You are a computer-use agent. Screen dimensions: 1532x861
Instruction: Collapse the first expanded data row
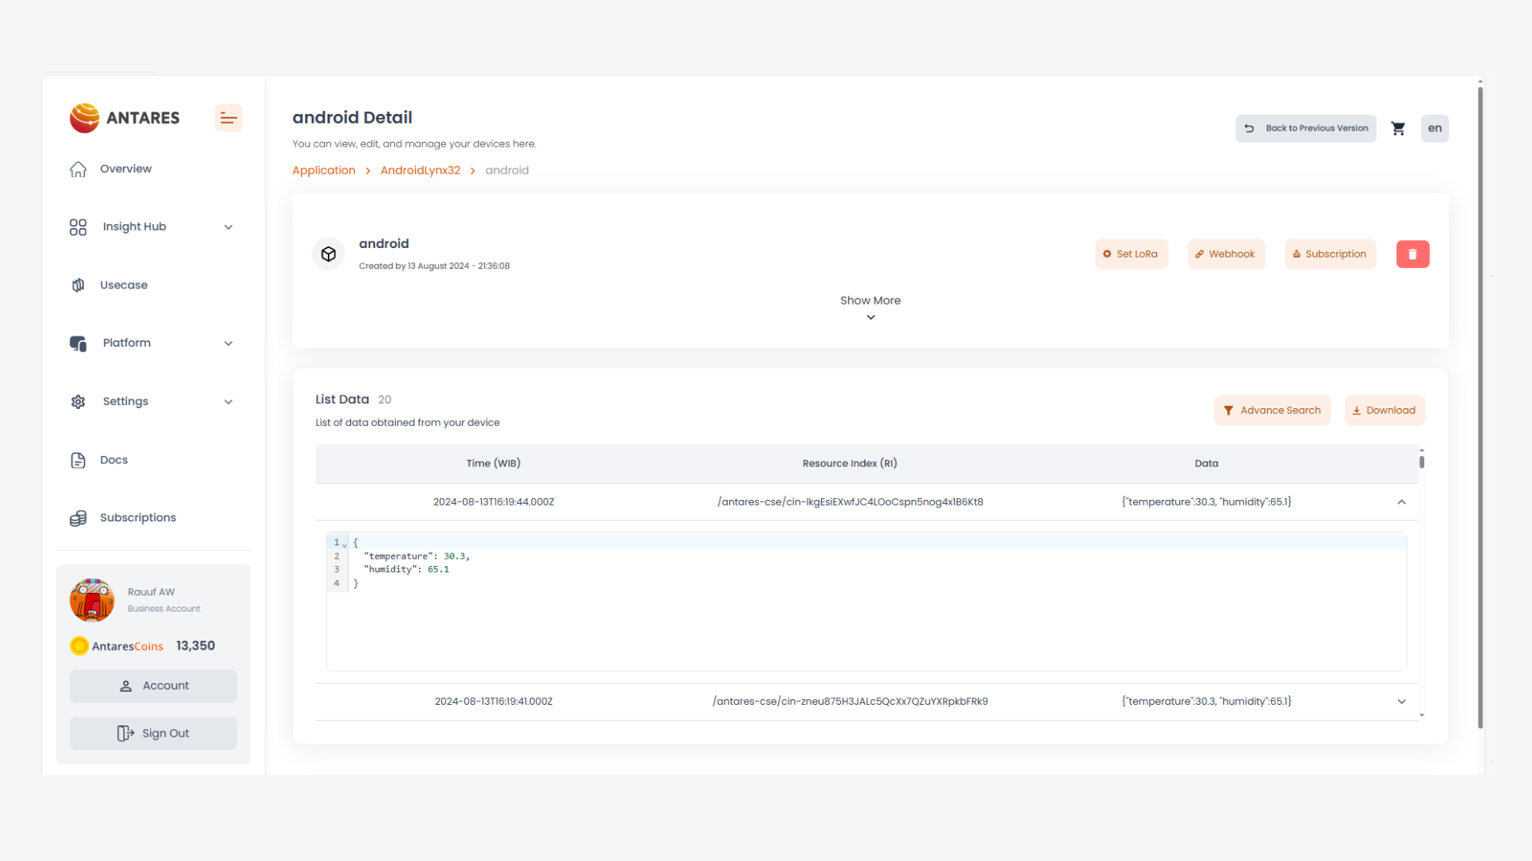point(1401,502)
